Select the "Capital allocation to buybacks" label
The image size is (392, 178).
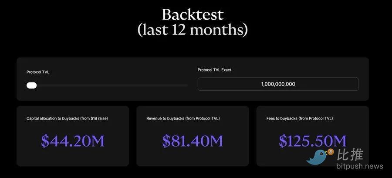[x=67, y=118]
